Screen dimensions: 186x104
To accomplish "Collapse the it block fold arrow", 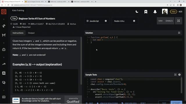I will point(89,92).
